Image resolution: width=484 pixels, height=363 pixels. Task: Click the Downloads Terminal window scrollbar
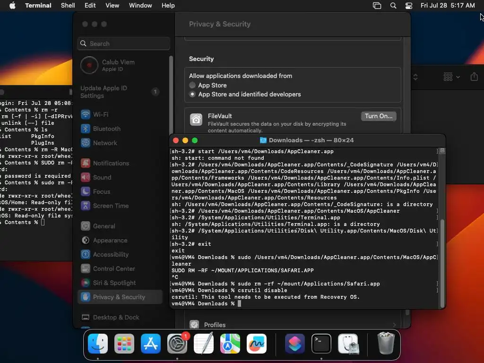(x=442, y=262)
